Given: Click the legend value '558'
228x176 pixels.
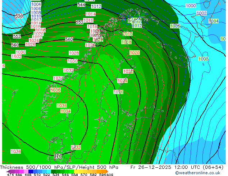Looking at the screenshot, I should [74, 175].
